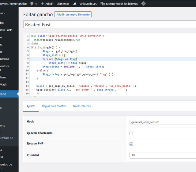Click the Ejecutar Shortcodes label
Image resolution: width=196 pixels, height=172 pixels.
40,133
